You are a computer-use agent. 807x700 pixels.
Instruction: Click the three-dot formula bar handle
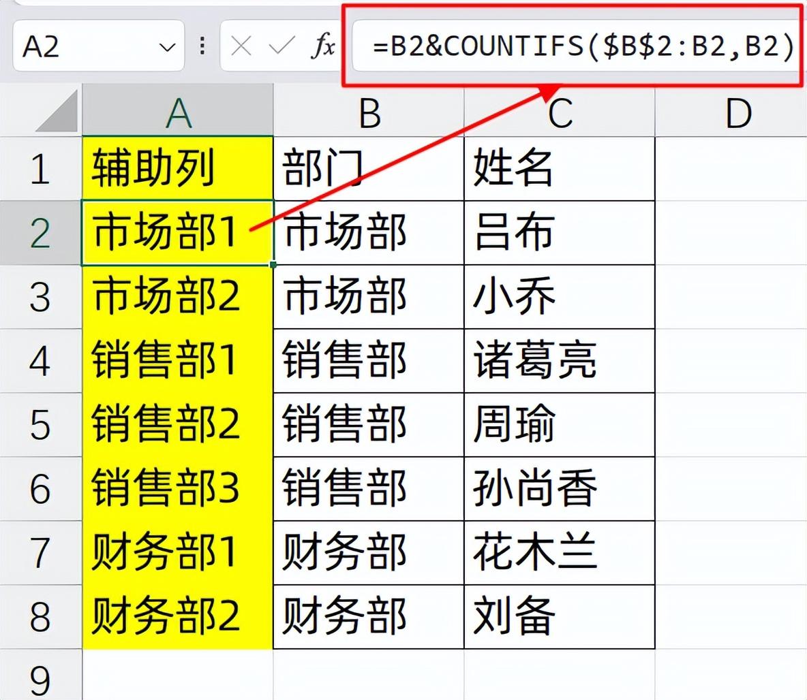tap(202, 46)
